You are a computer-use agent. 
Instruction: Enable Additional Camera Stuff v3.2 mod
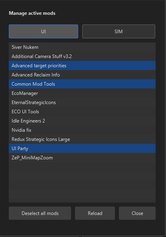pyautogui.click(x=82, y=56)
